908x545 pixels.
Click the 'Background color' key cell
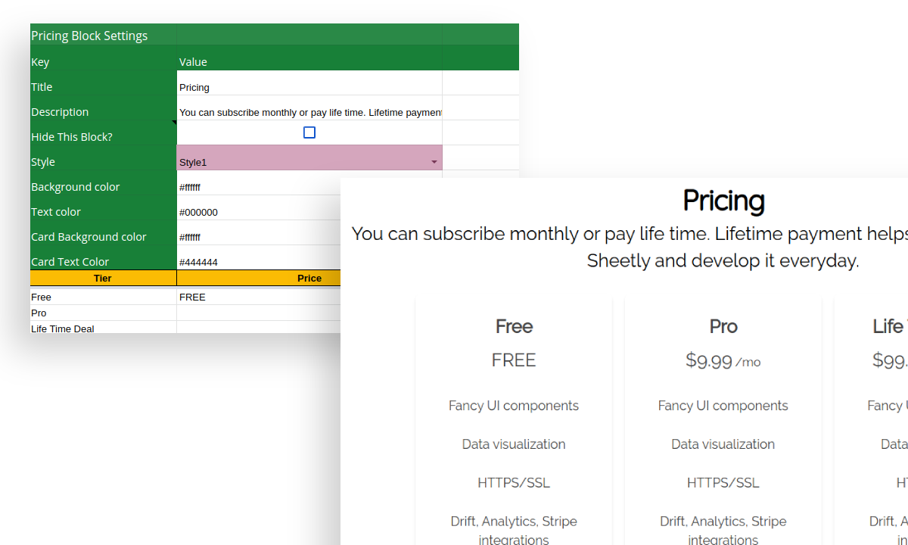click(104, 183)
